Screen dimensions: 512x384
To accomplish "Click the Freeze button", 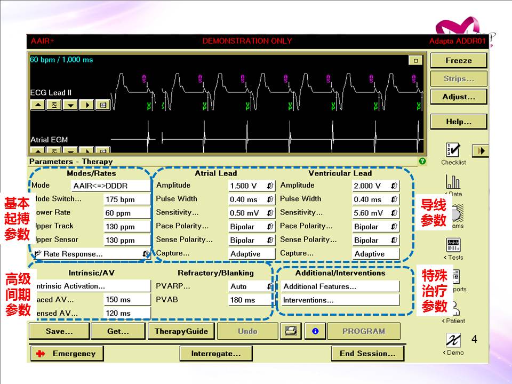I will pyautogui.click(x=459, y=60).
